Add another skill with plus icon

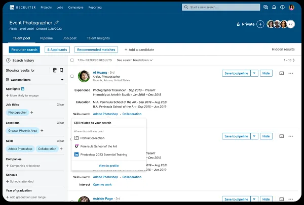coord(61,149)
